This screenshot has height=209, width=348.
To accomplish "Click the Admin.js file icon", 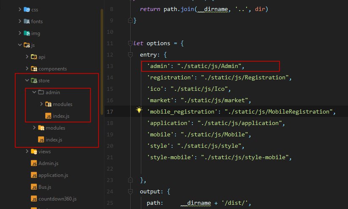I will tap(34, 163).
